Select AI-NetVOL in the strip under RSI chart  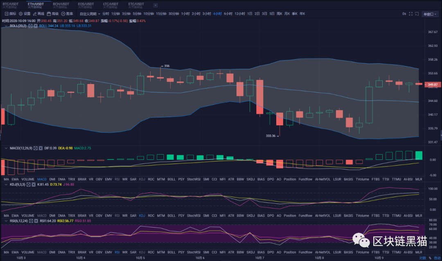click(322, 252)
